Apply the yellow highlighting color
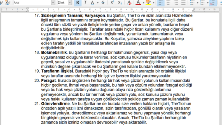 (x=148, y=3)
